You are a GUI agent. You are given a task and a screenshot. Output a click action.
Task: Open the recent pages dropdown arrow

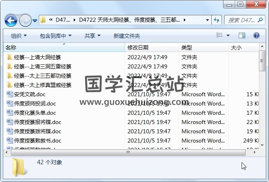(x=35, y=21)
